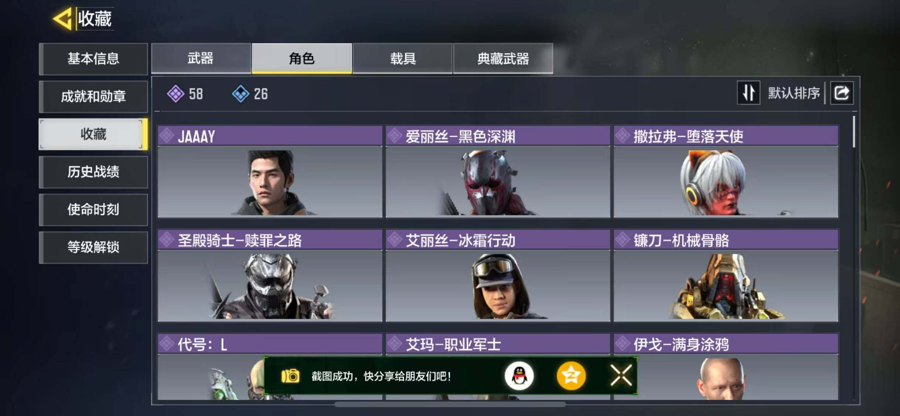The width and height of the screenshot is (900, 416).
Task: Open the 典藏武器 tab
Action: [503, 58]
